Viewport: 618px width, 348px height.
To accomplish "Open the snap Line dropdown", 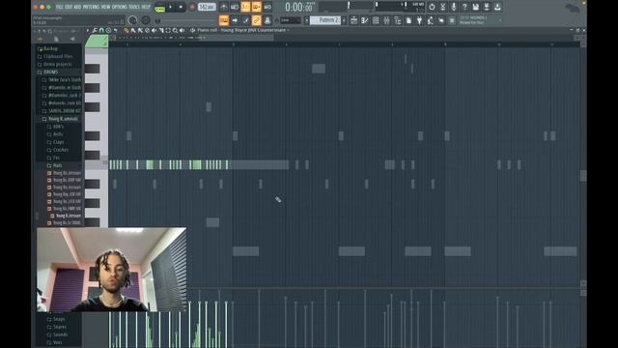I will (x=291, y=20).
